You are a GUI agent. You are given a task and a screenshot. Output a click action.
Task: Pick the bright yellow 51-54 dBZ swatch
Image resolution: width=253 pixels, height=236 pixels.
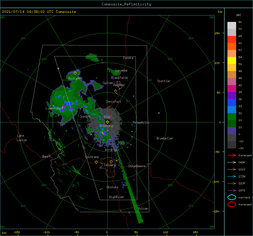tap(232, 61)
